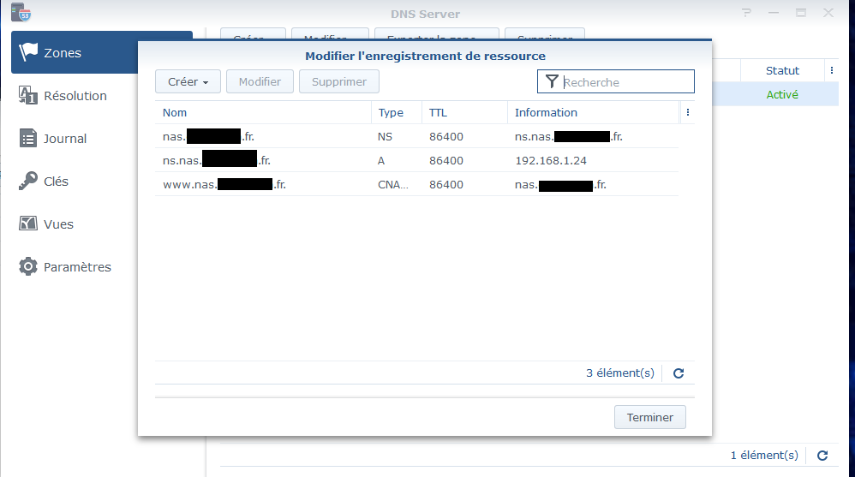This screenshot has height=477, width=855.
Task: Expand the Créer dropdown in dialog
Action: [x=188, y=81]
